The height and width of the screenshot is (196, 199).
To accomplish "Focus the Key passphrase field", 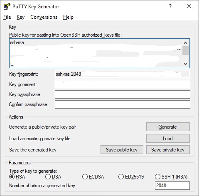I will [123, 94].
